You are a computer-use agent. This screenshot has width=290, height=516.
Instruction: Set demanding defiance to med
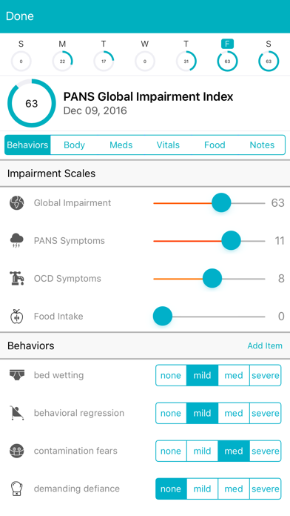234,489
